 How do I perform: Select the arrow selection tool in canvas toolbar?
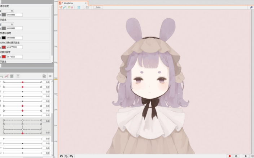(x=61, y=7)
